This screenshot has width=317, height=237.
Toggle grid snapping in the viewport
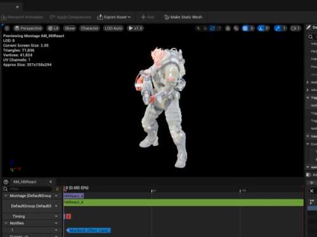[x=245, y=28]
